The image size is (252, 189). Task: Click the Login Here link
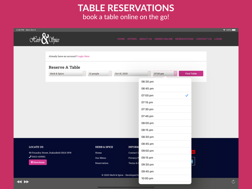pos(84,56)
